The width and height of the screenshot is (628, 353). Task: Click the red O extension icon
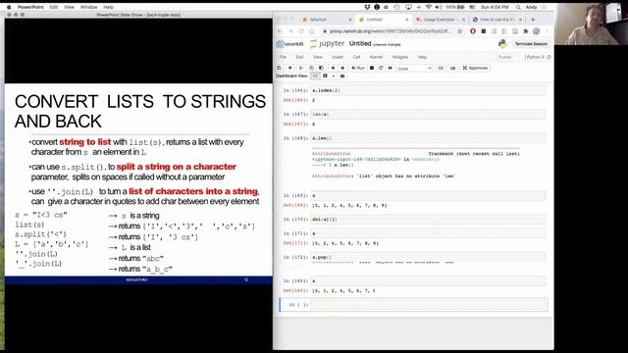[473, 31]
